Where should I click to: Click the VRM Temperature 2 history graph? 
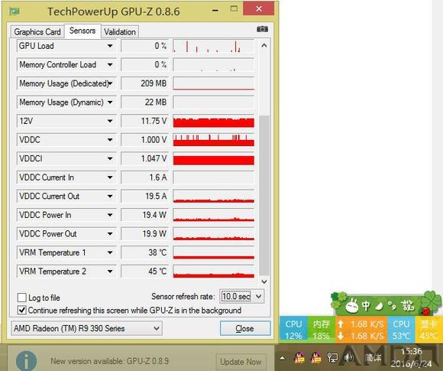pos(214,272)
